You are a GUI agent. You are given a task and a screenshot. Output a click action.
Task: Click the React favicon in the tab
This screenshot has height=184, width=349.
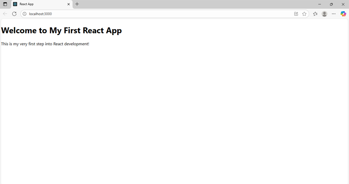tap(15, 4)
